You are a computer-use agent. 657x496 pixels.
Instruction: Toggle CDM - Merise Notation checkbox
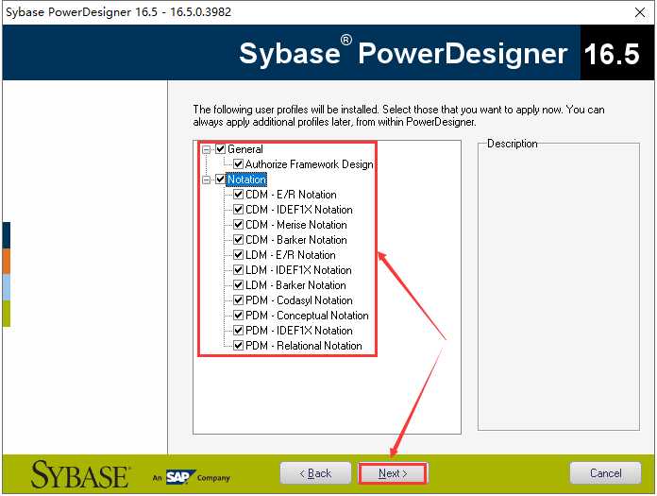click(239, 224)
